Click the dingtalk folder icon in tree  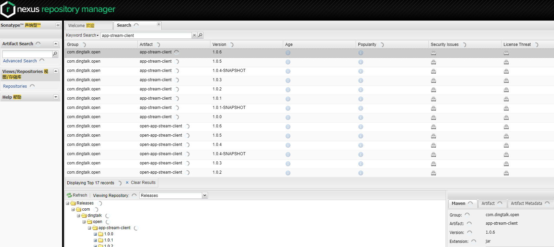click(84, 215)
